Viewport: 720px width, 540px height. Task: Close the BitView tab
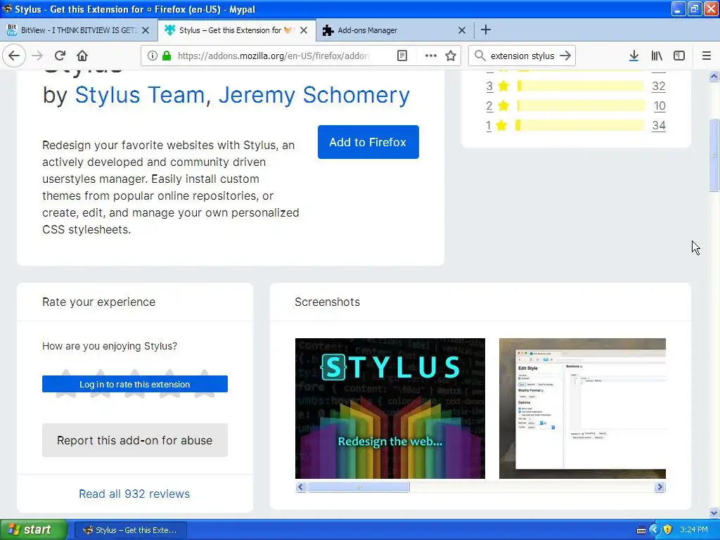(x=146, y=30)
